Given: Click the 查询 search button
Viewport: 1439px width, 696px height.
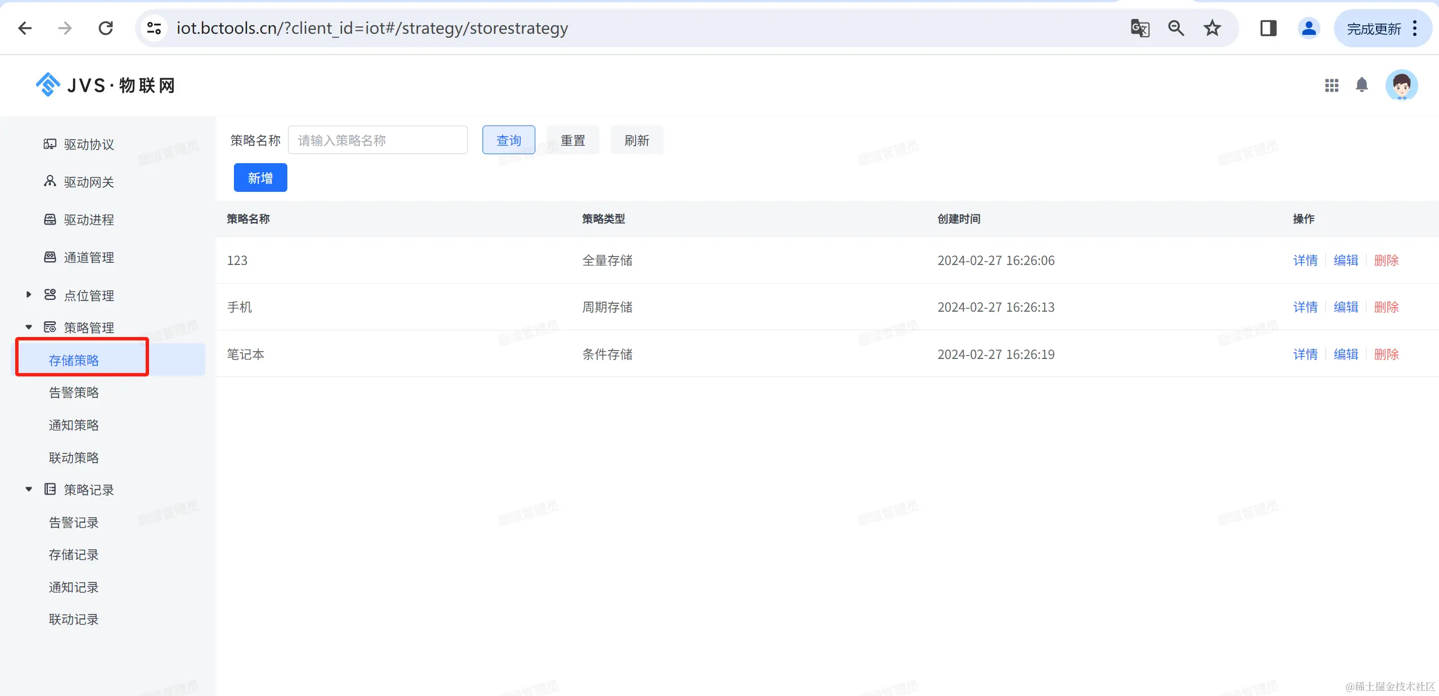Looking at the screenshot, I should 508,140.
